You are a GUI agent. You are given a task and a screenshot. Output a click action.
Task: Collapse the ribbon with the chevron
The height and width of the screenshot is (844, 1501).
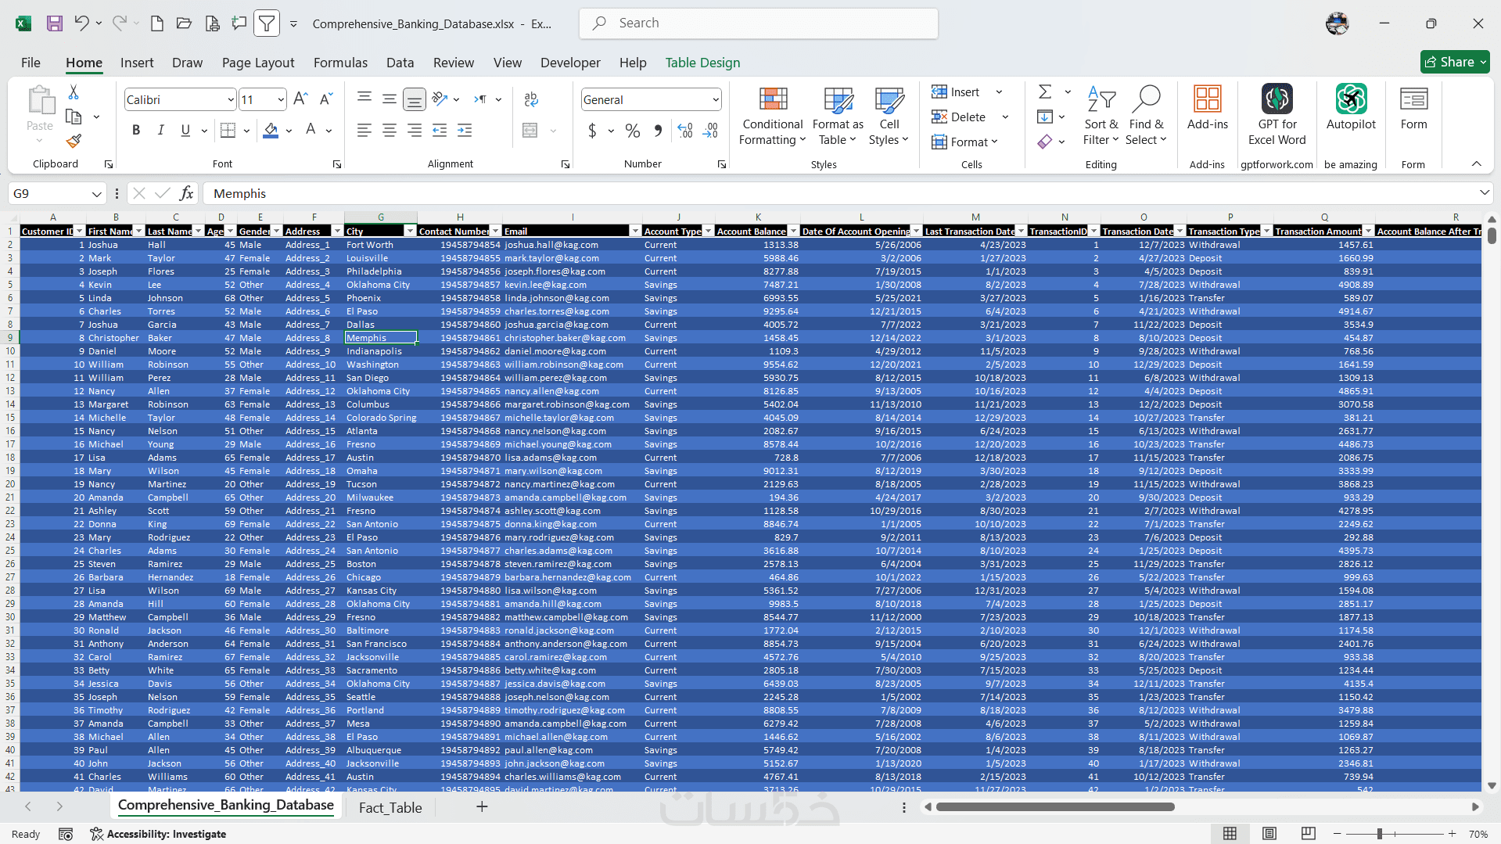point(1477,164)
